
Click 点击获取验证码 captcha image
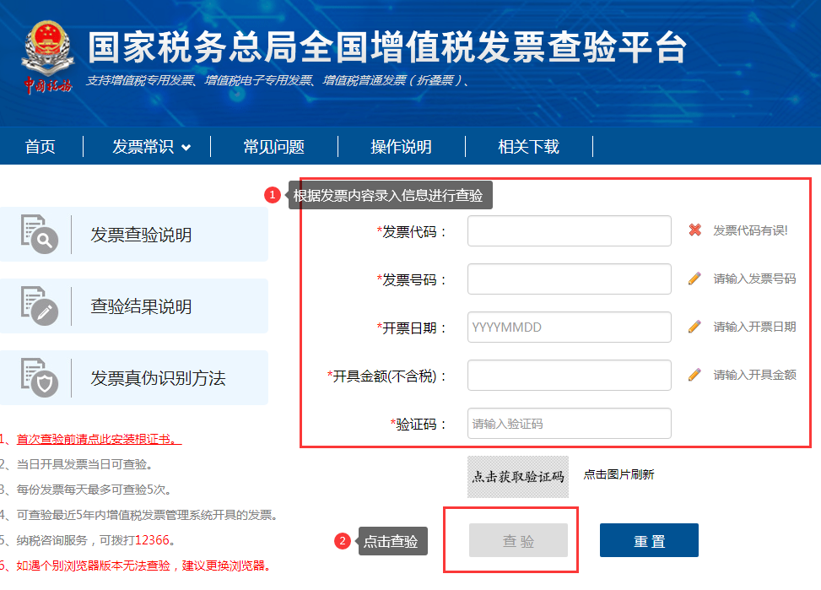(518, 476)
